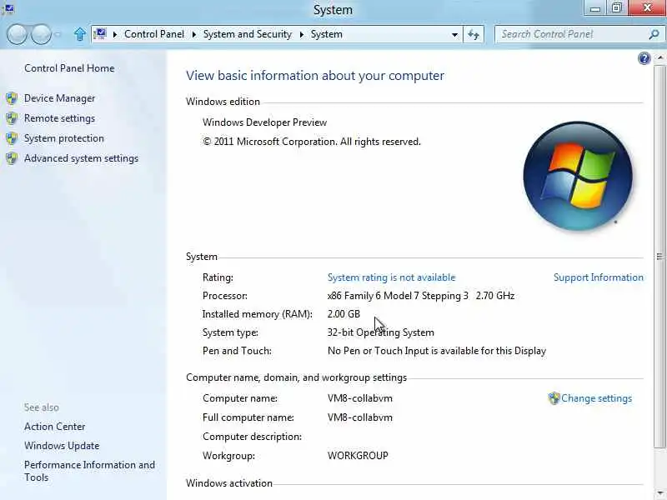Click shield icon beside Advanced system settings

click(x=12, y=158)
